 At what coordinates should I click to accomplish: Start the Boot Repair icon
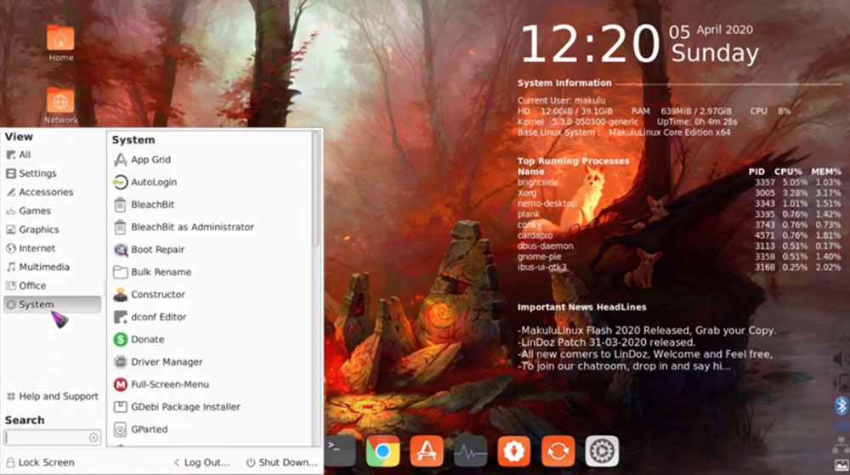tap(121, 250)
